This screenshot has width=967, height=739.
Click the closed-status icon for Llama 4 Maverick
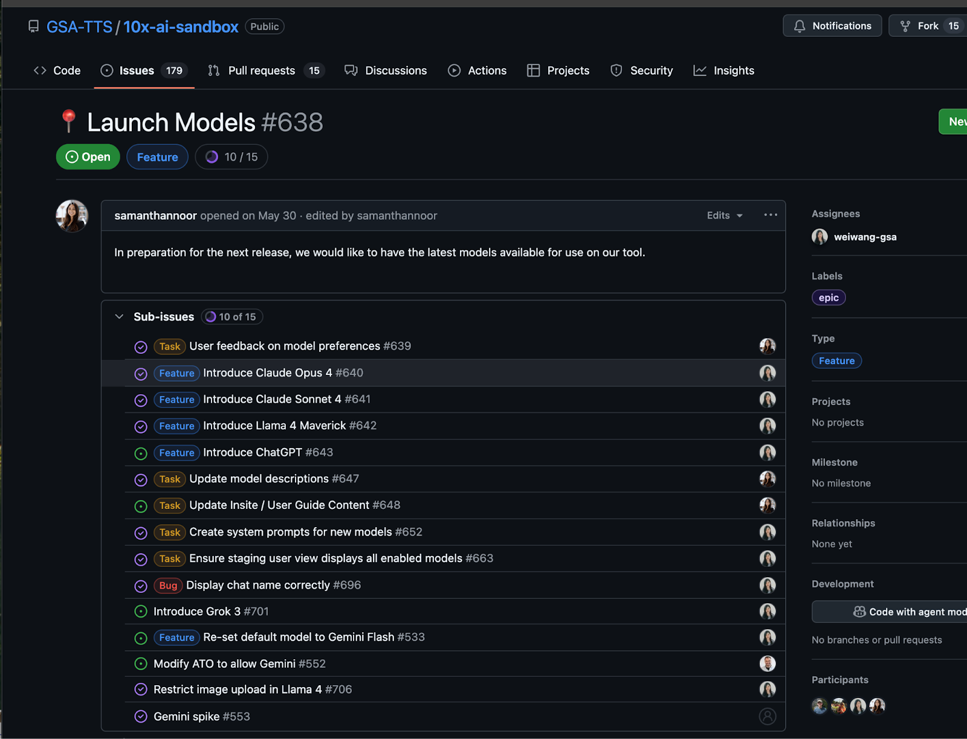click(141, 427)
